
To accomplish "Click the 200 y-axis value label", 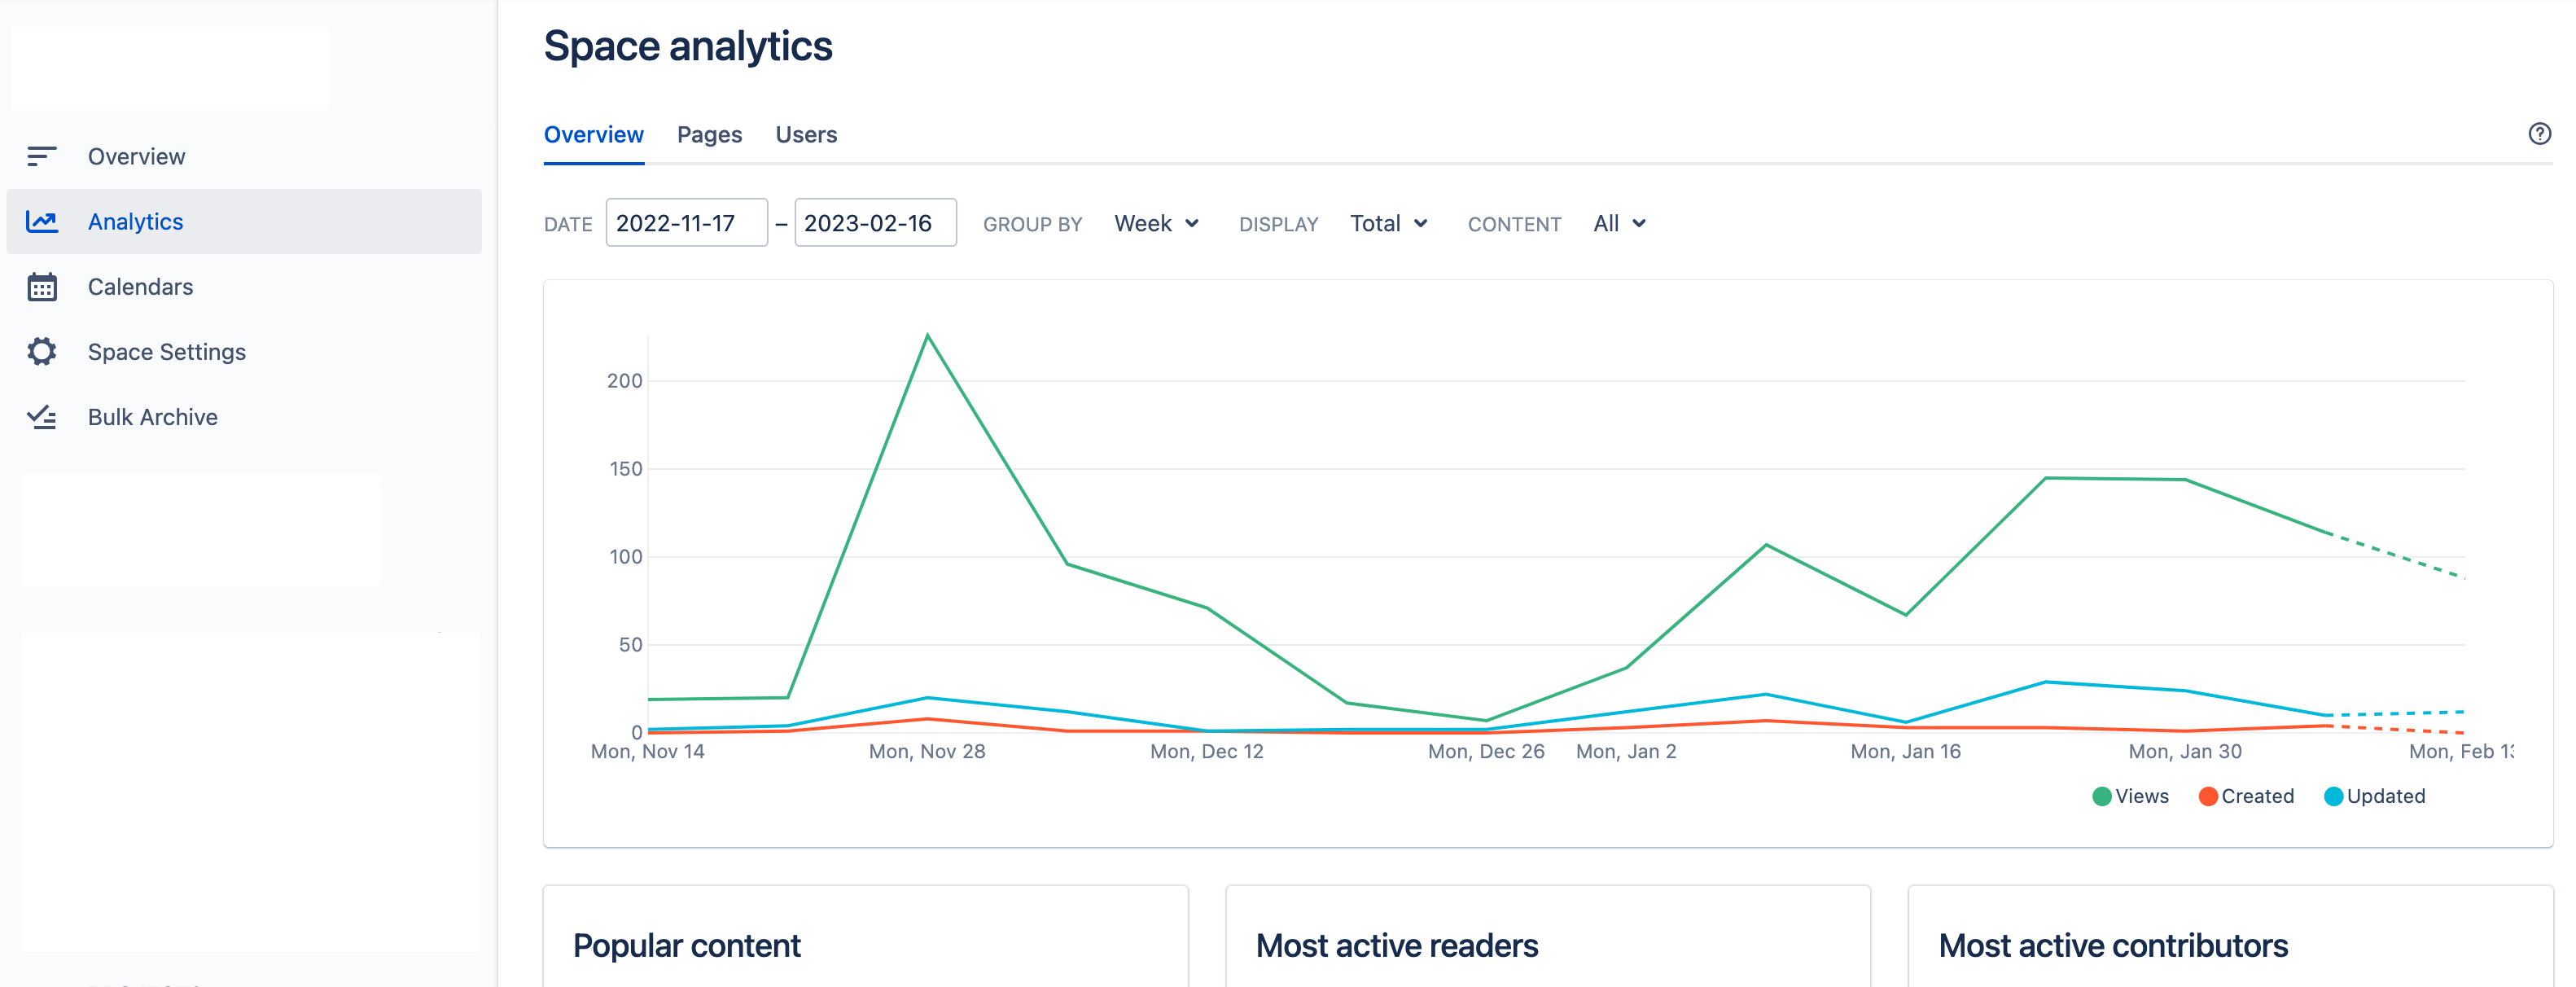I will coord(624,380).
